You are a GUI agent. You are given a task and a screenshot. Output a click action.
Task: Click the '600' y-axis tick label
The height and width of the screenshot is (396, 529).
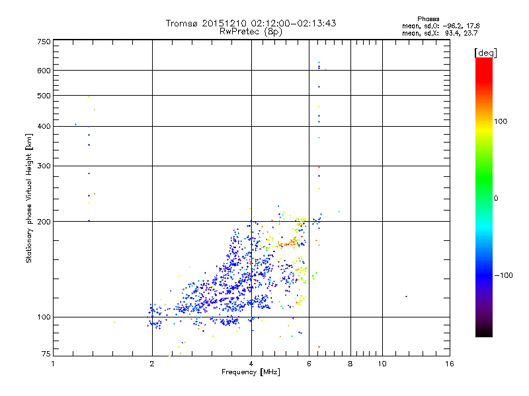point(44,71)
